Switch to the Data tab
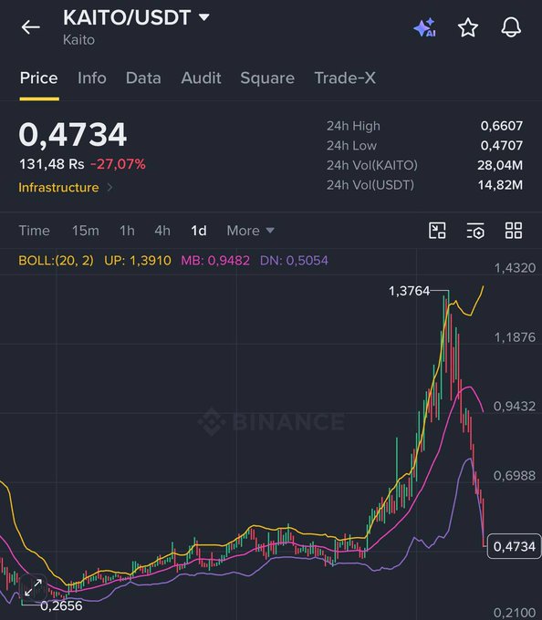The width and height of the screenshot is (542, 620). tap(143, 77)
